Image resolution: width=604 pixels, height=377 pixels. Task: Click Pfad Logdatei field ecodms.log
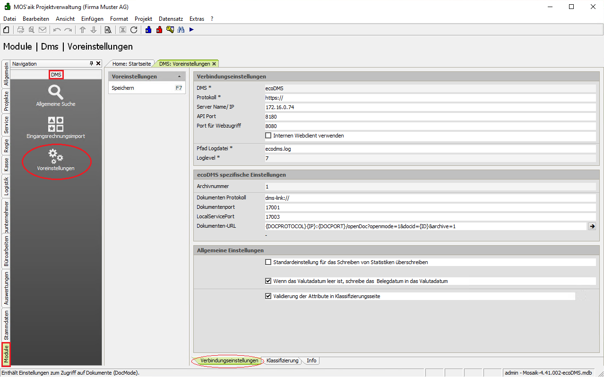[x=430, y=149]
